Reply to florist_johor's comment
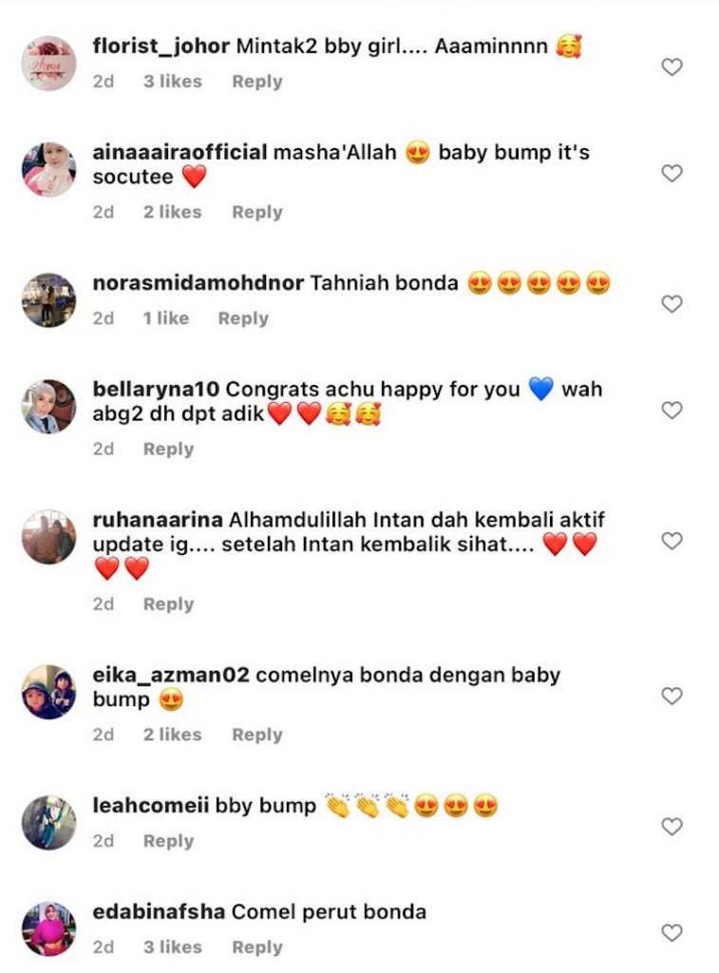 (x=256, y=82)
